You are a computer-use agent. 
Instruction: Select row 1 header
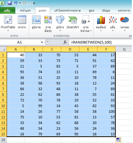(3, 55)
